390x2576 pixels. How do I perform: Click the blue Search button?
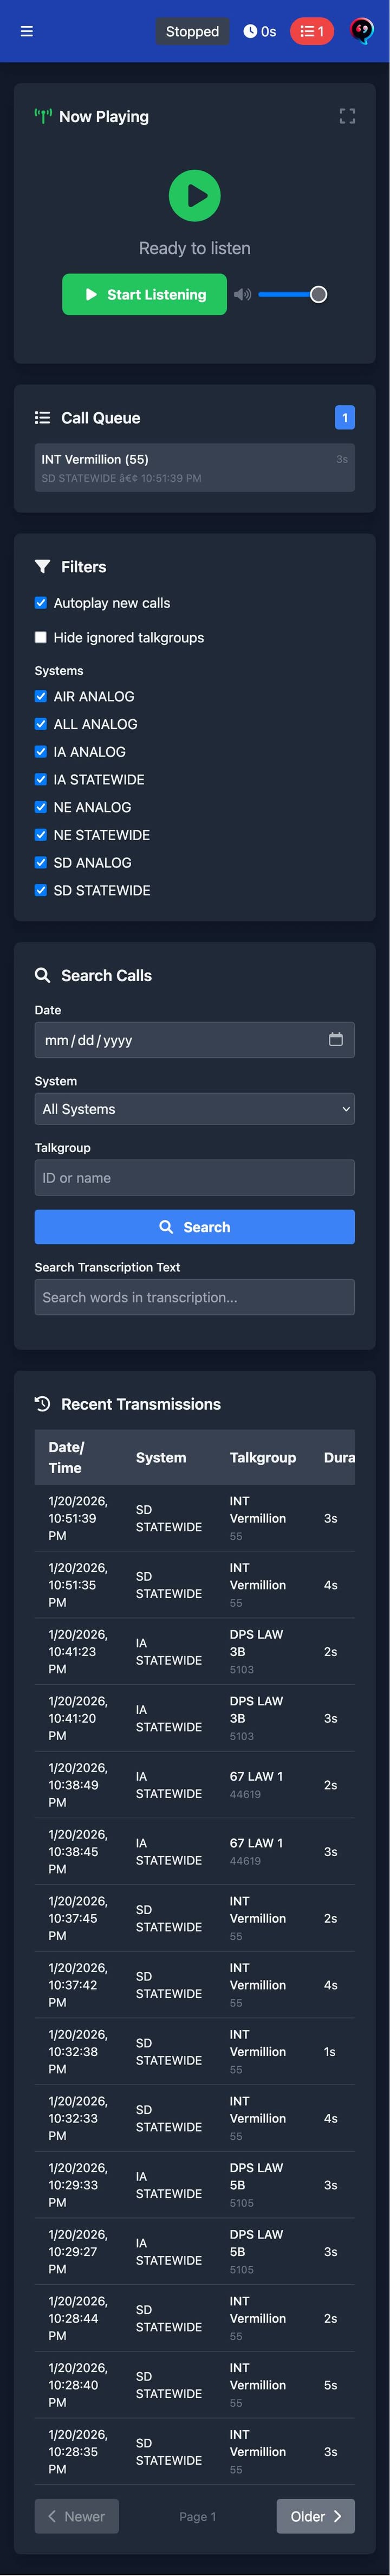(194, 1227)
